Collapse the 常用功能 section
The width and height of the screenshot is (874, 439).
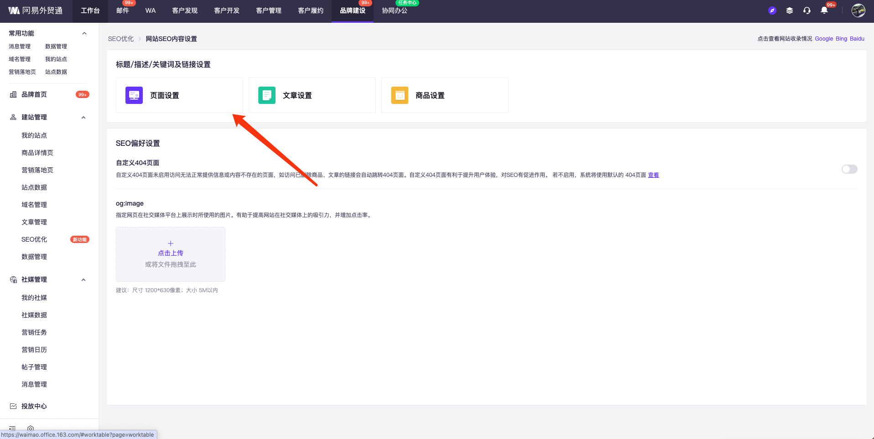pyautogui.click(x=84, y=33)
